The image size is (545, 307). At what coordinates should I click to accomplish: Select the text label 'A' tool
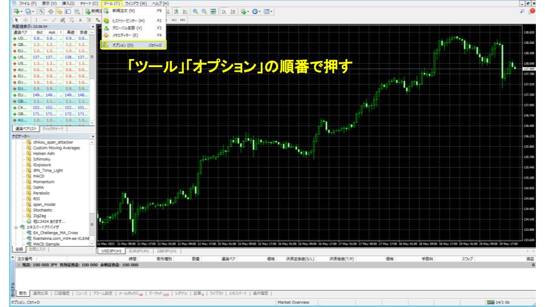[80, 19]
